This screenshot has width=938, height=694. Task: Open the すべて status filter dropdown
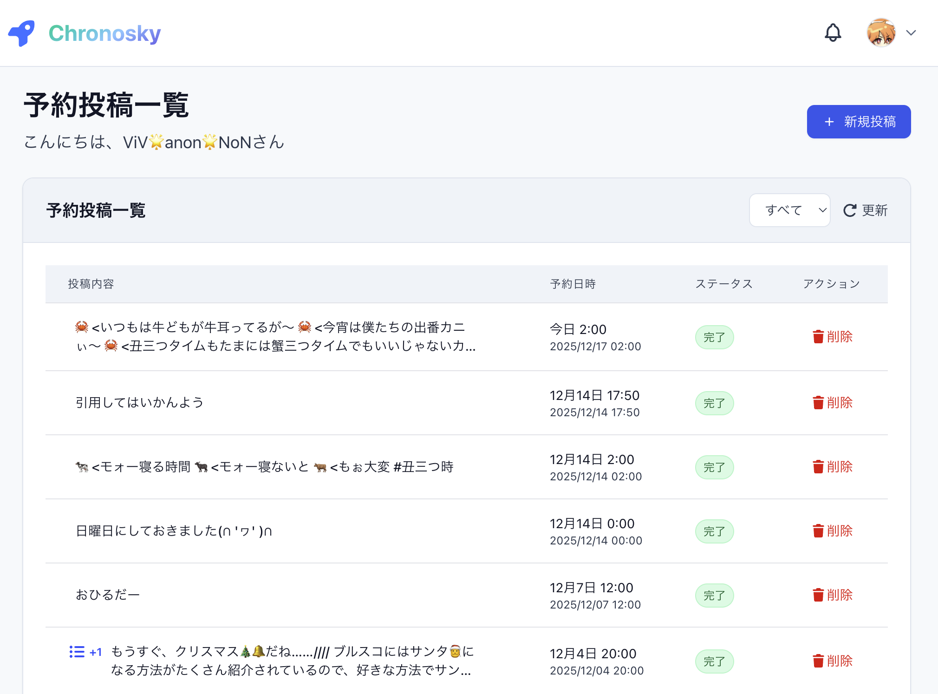(x=789, y=210)
